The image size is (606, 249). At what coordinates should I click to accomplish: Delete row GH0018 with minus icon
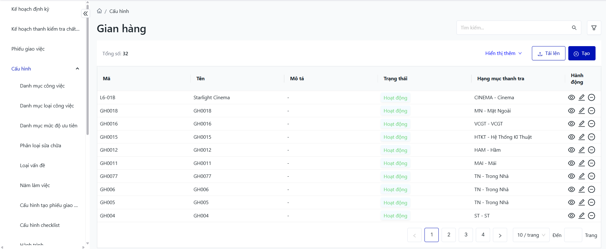point(591,111)
